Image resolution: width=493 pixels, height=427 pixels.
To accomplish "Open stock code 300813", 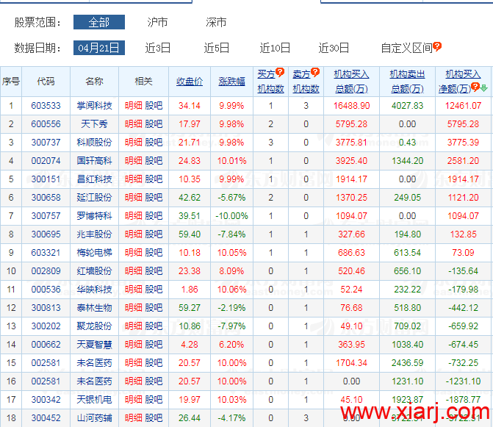I will [46, 308].
